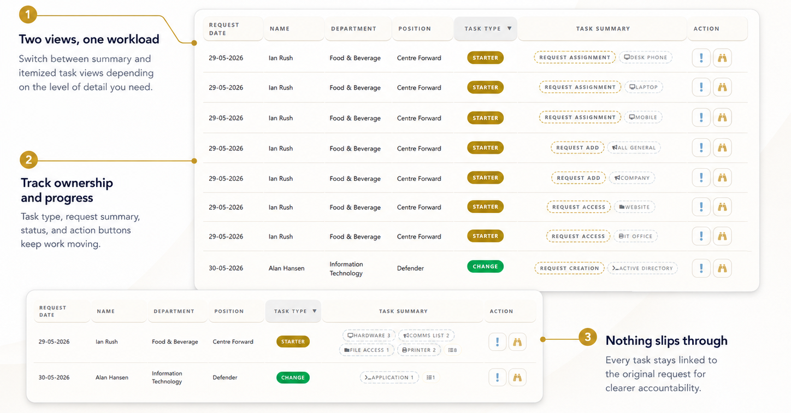
Task: Click the alert icon in the Desk Phone row
Action: coord(701,58)
